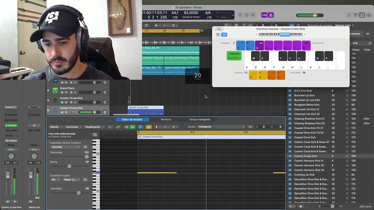The height and width of the screenshot is (210, 374).
Task: Open the note pads icon in control bar
Action: point(356,15)
